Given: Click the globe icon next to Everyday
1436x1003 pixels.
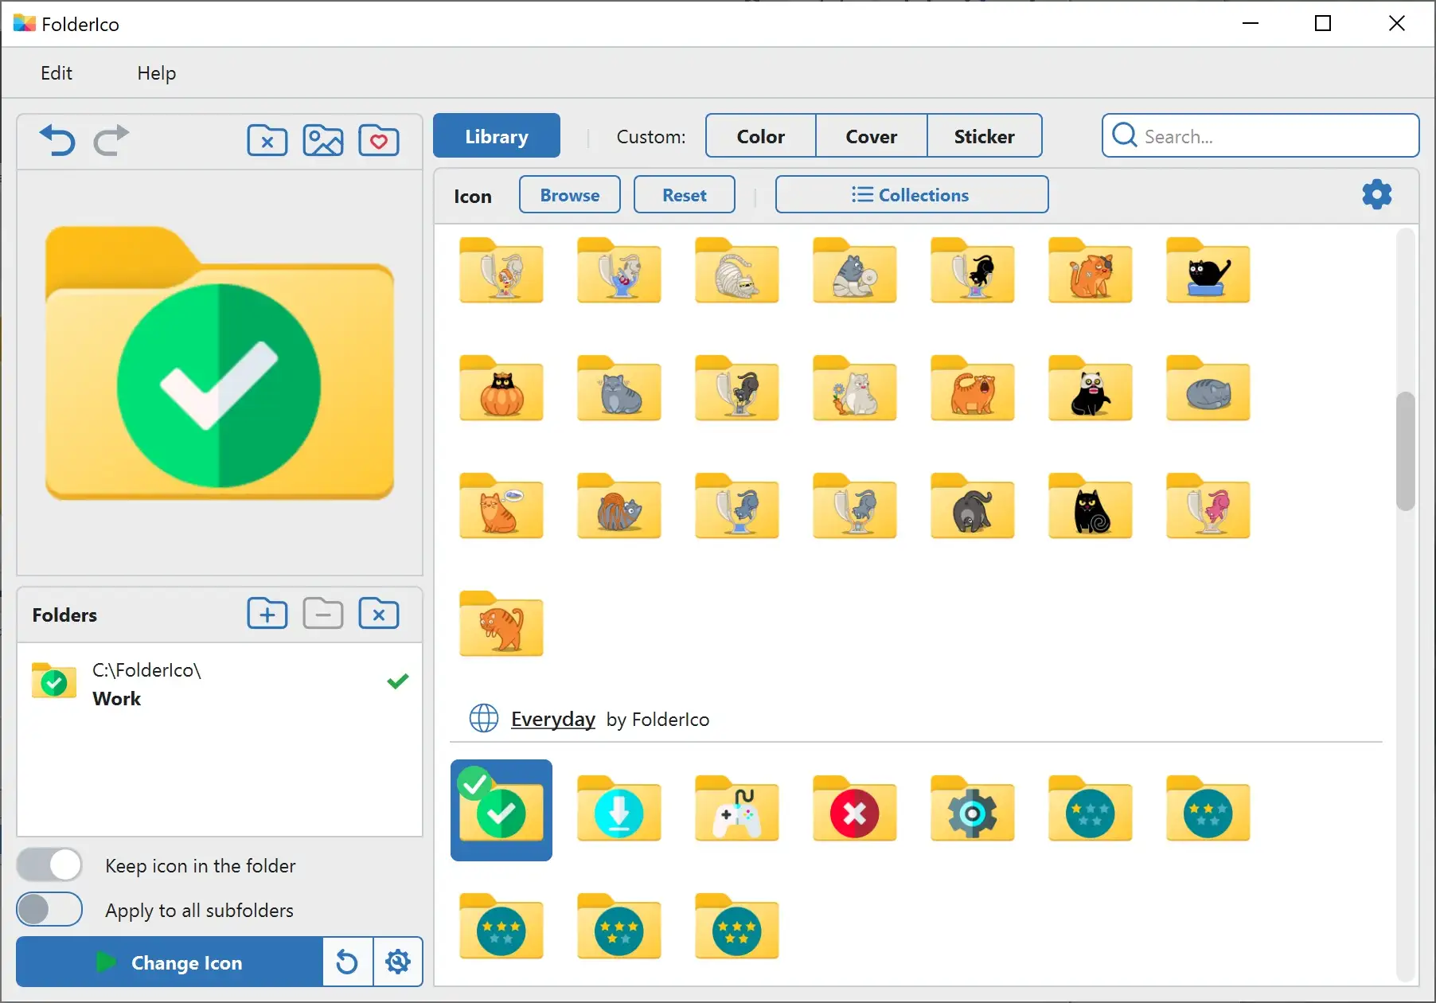Looking at the screenshot, I should click(x=484, y=718).
